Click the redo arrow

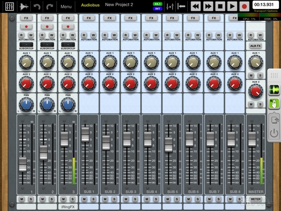(50, 7)
